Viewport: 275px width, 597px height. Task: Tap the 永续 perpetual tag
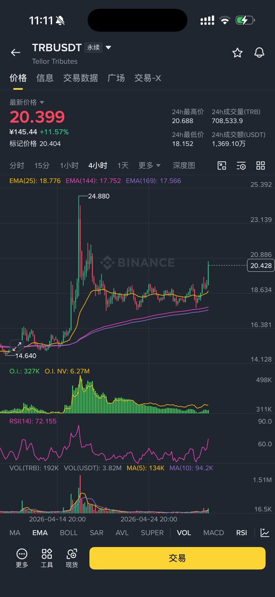click(x=93, y=48)
